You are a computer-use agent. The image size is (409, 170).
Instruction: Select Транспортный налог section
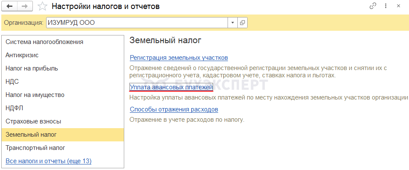(x=63, y=148)
